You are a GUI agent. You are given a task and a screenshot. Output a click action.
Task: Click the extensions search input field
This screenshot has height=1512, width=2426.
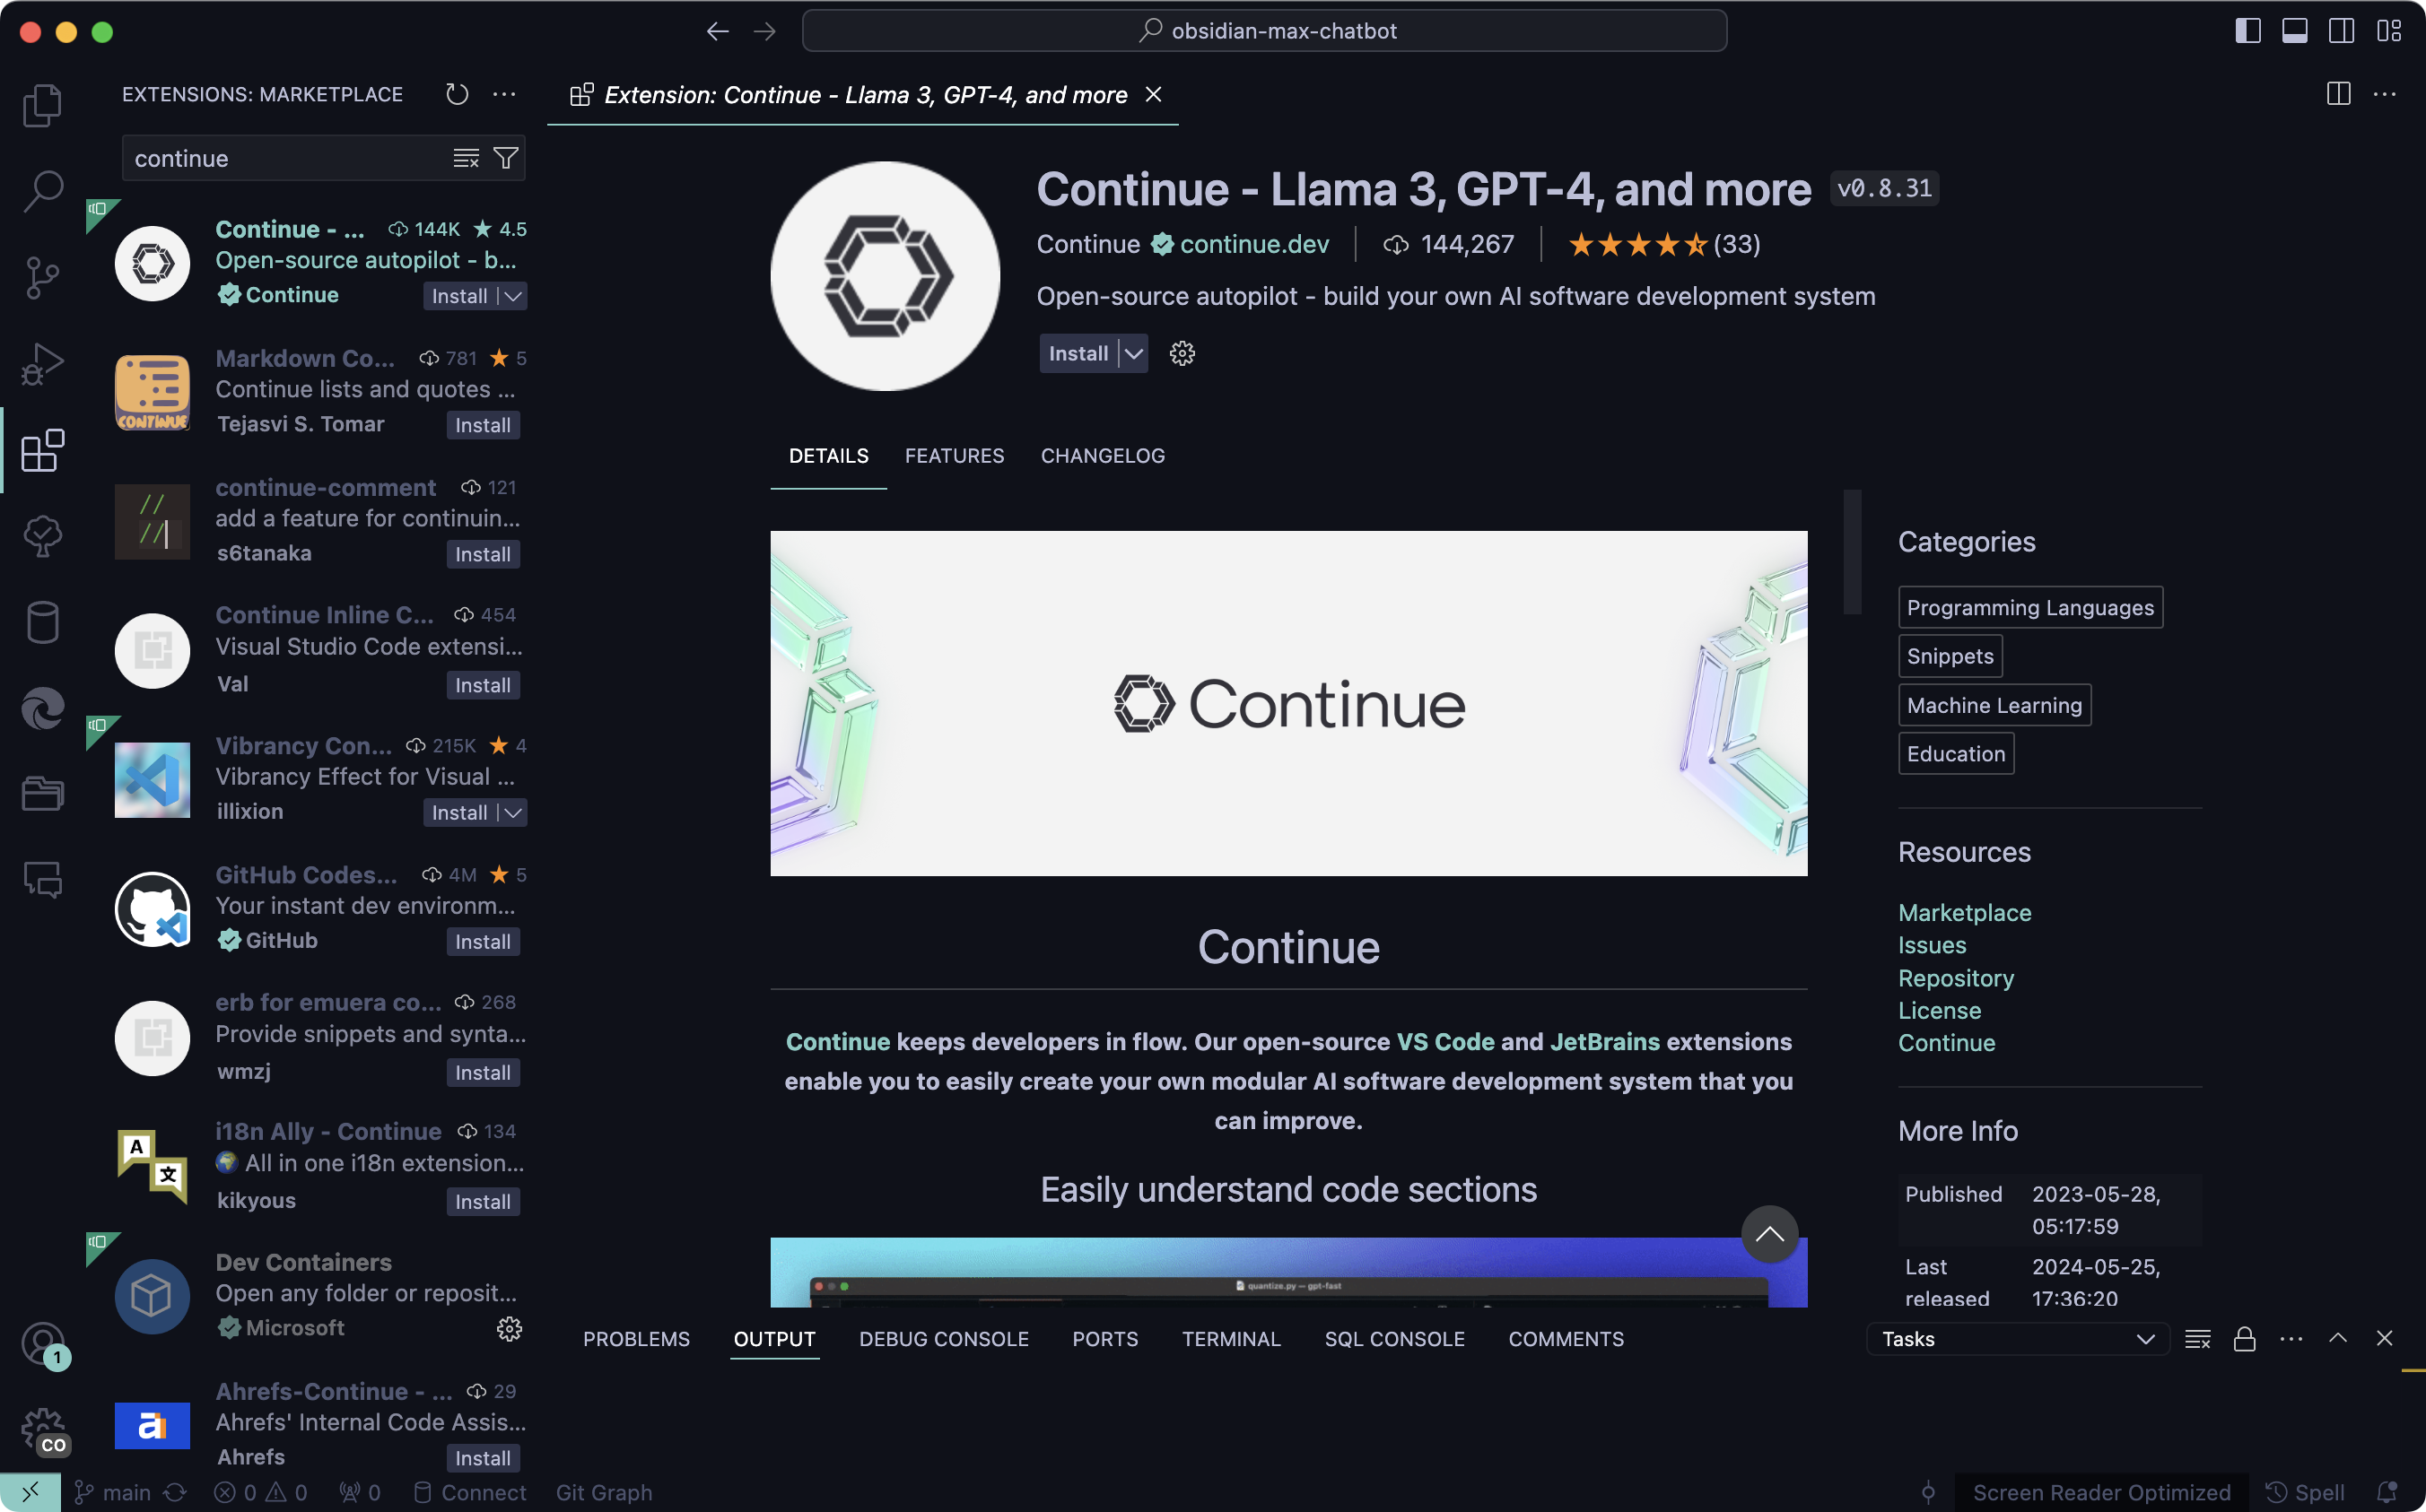(285, 158)
